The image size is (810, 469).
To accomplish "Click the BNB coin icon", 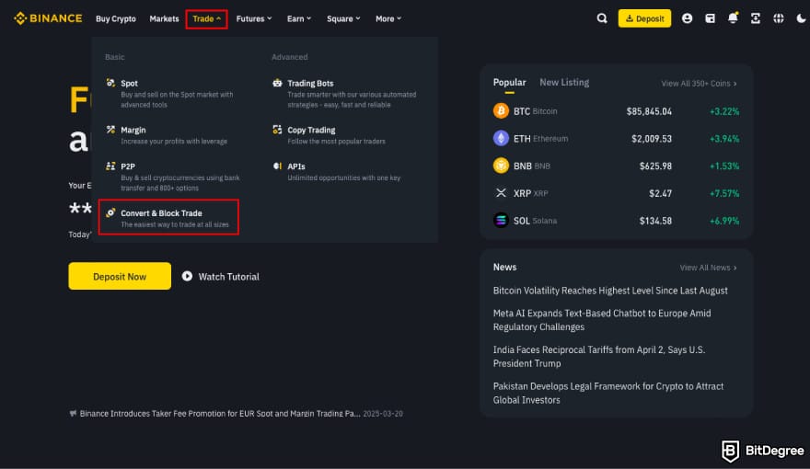I will 501,166.
